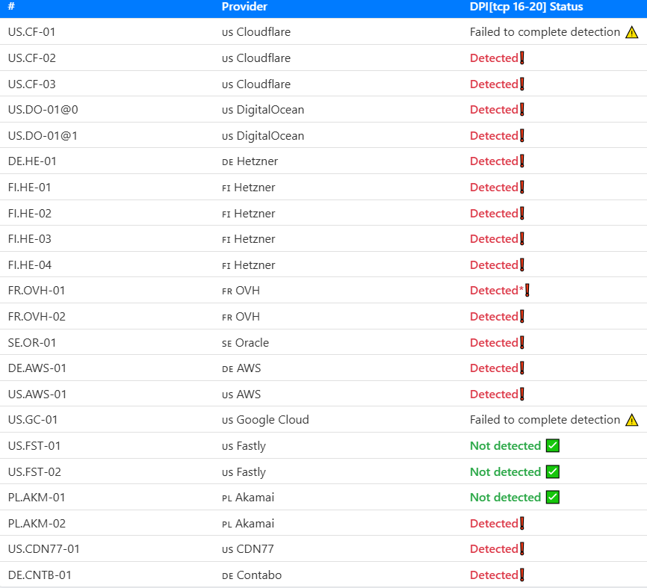Click 'PL Akamai' provider in PL.AKM-01 row
This screenshot has width=647, height=588.
point(248,498)
